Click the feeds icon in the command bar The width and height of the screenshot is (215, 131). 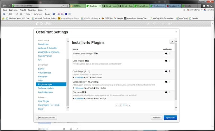[x=10, y=14]
